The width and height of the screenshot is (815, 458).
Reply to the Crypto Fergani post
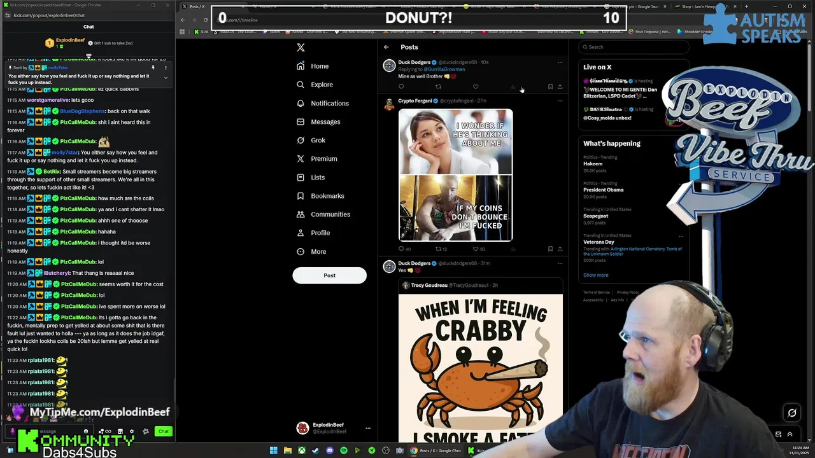401,249
